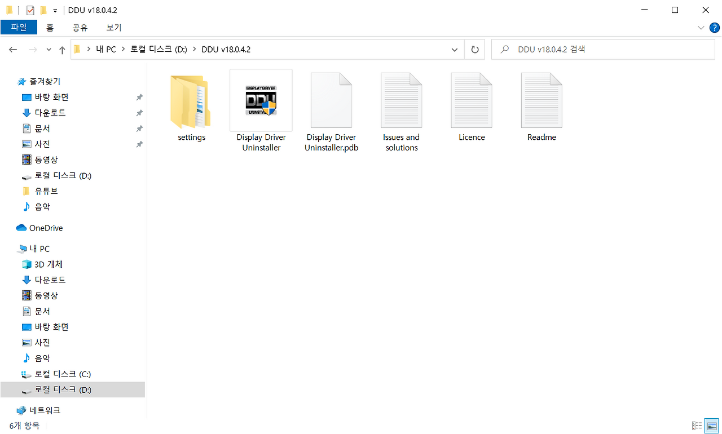Open the address bar history dropdown
Image resolution: width=722 pixels, height=434 pixels.
point(455,49)
